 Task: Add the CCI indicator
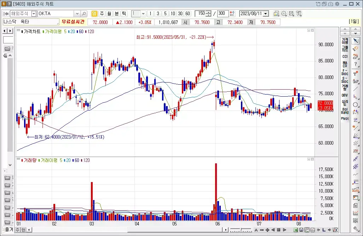[345, 56]
